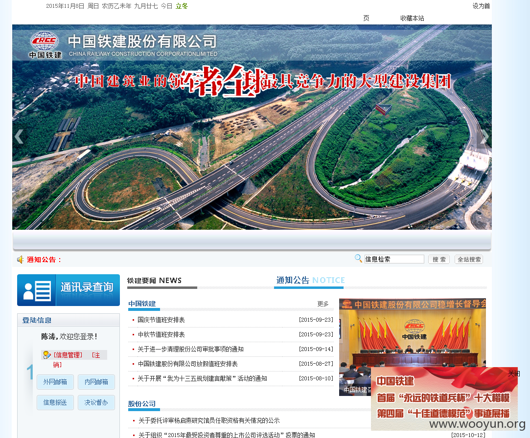The image size is (530, 438).
Task: Click 设为首 link at top right
Action: coord(481,6)
